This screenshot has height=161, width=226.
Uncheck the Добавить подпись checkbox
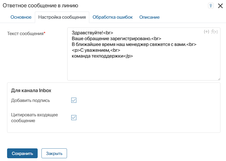click(x=74, y=100)
